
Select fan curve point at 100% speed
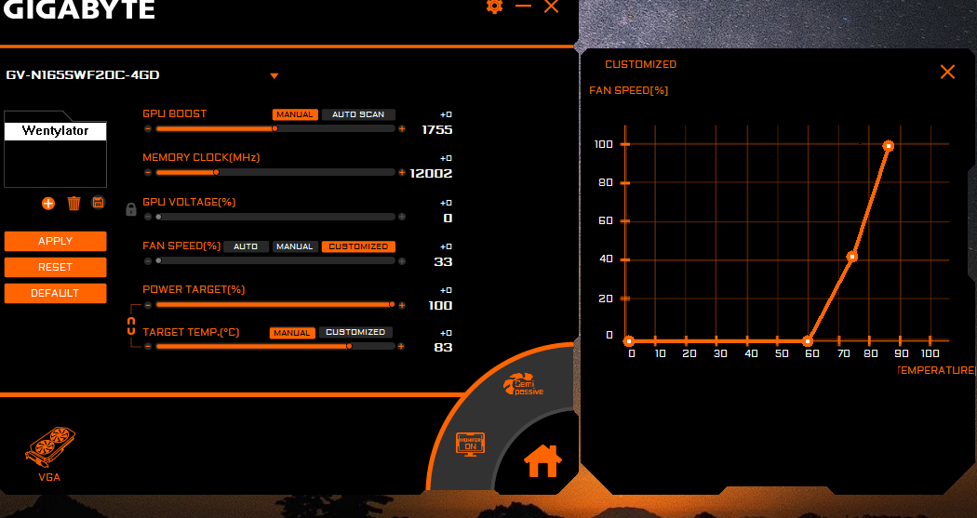[889, 146]
